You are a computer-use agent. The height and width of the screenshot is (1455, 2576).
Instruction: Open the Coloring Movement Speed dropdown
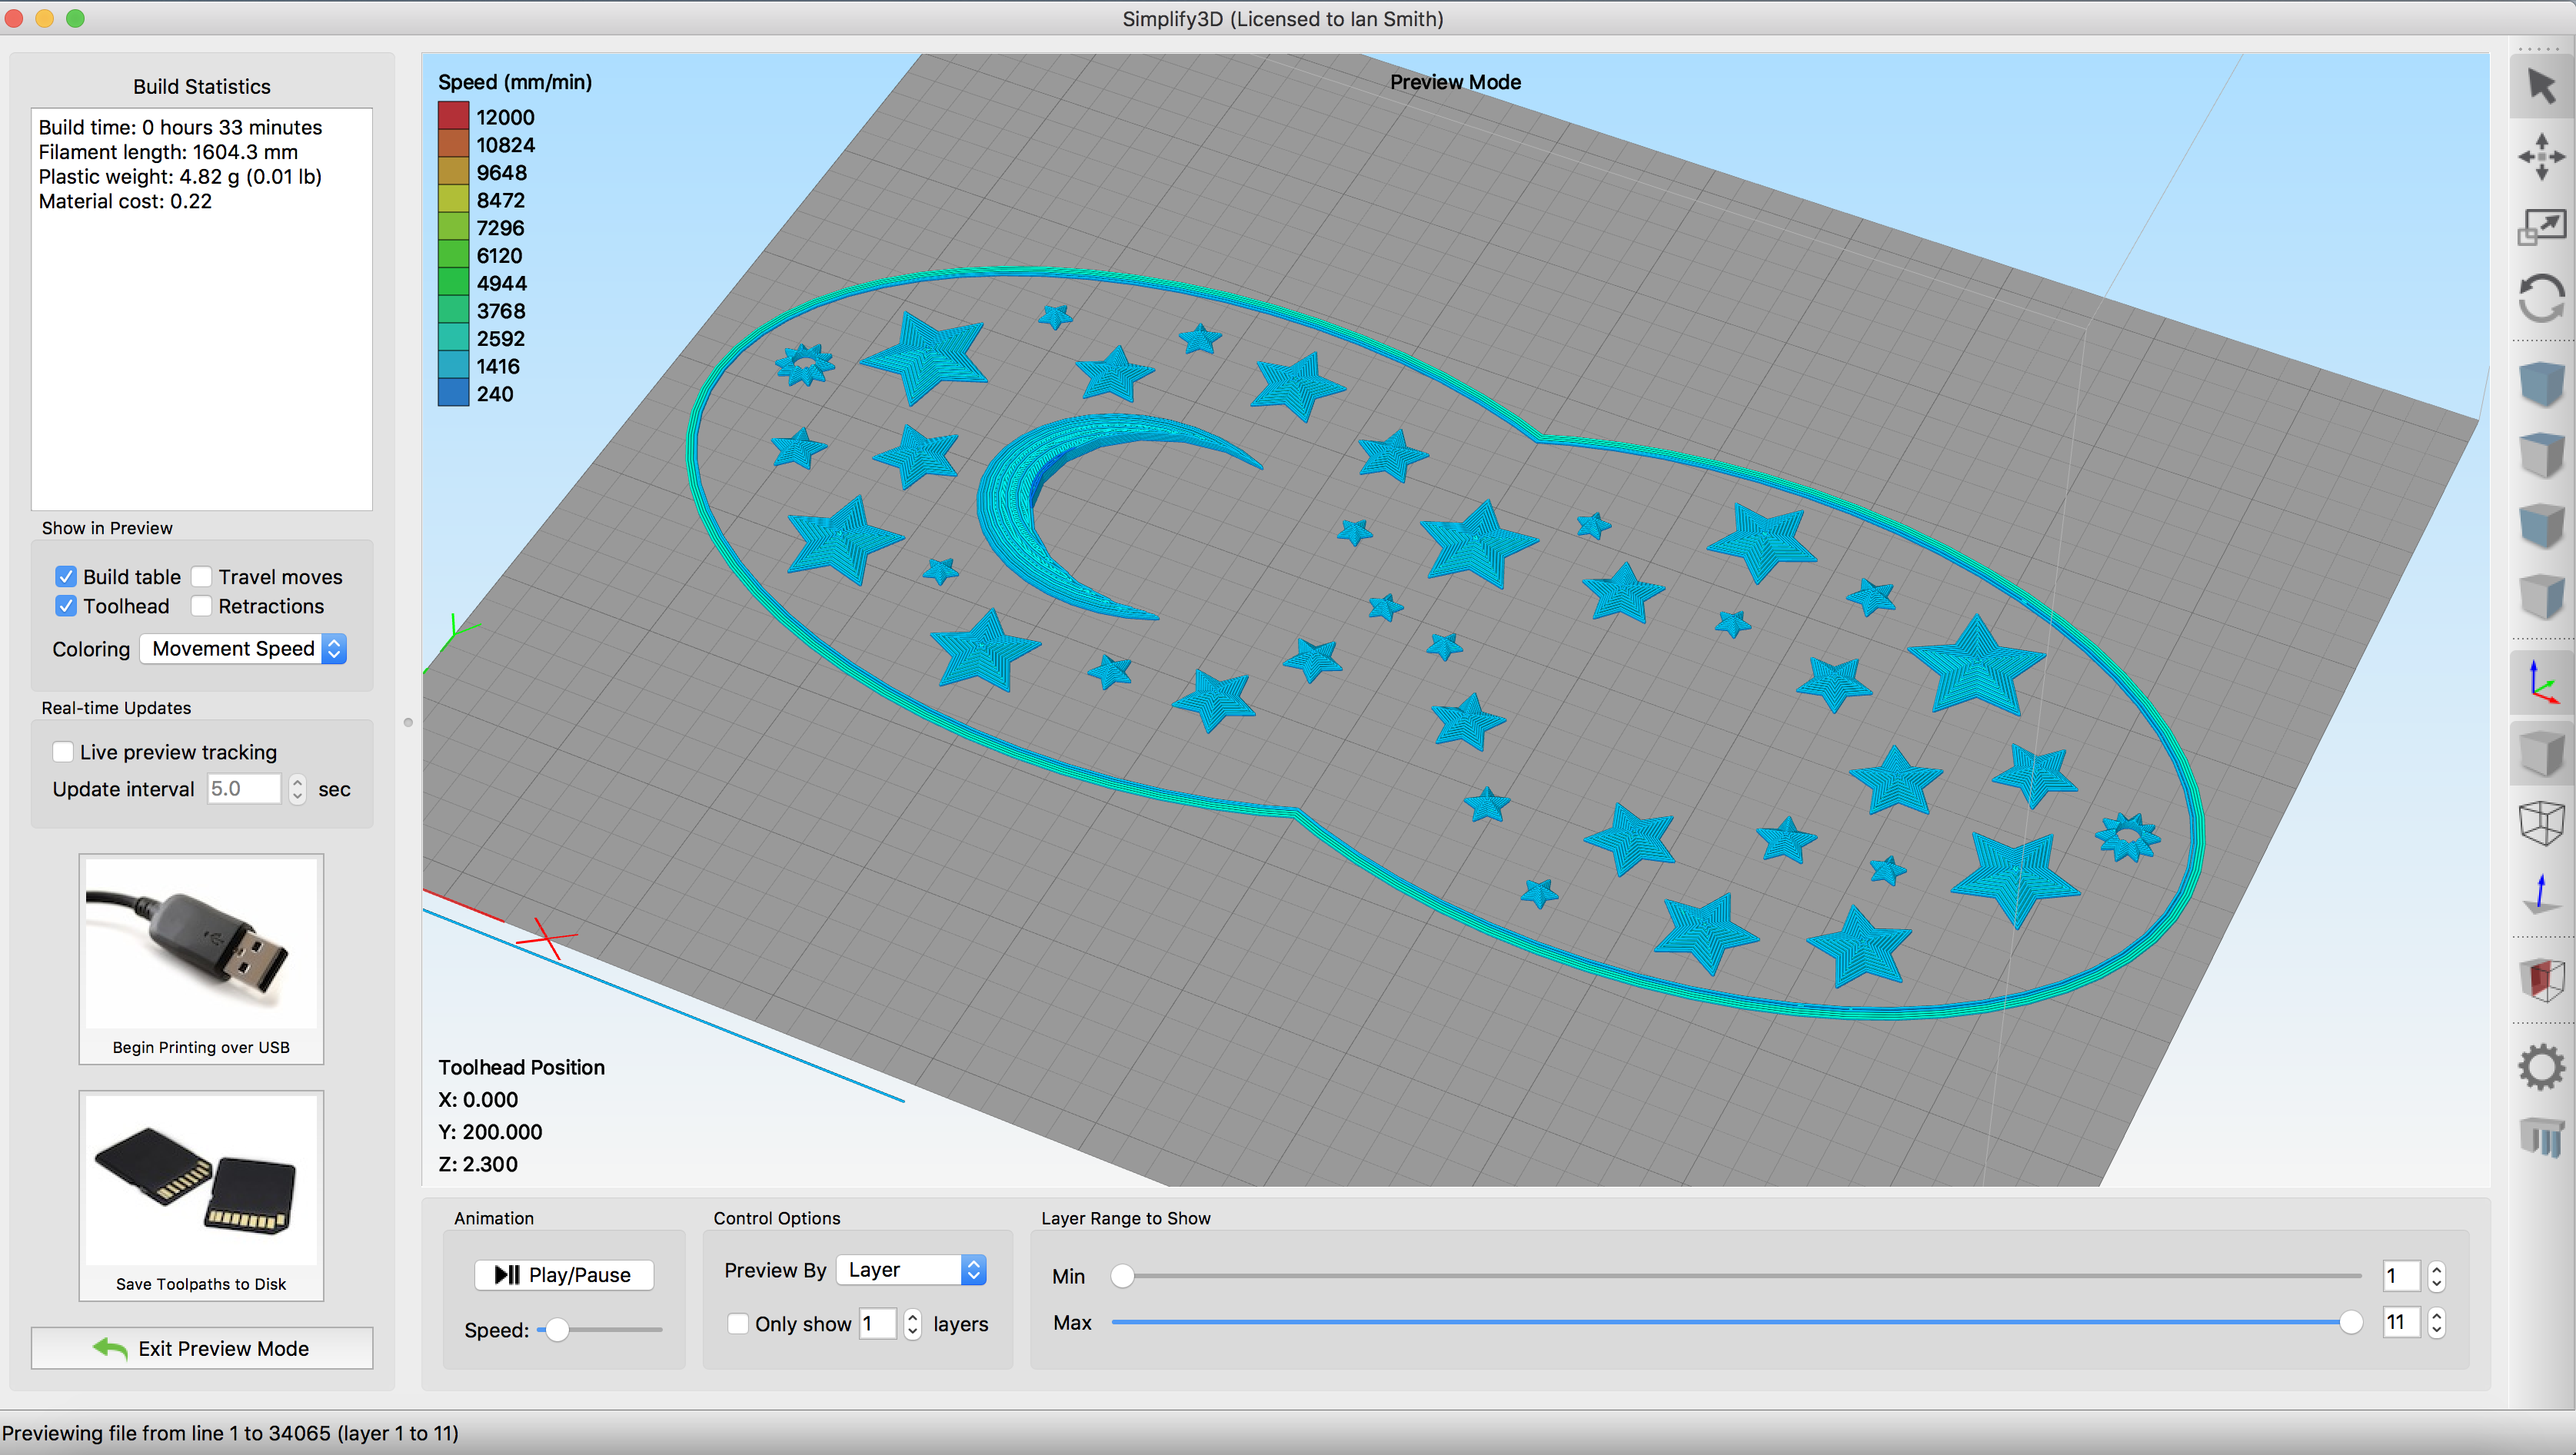(244, 649)
